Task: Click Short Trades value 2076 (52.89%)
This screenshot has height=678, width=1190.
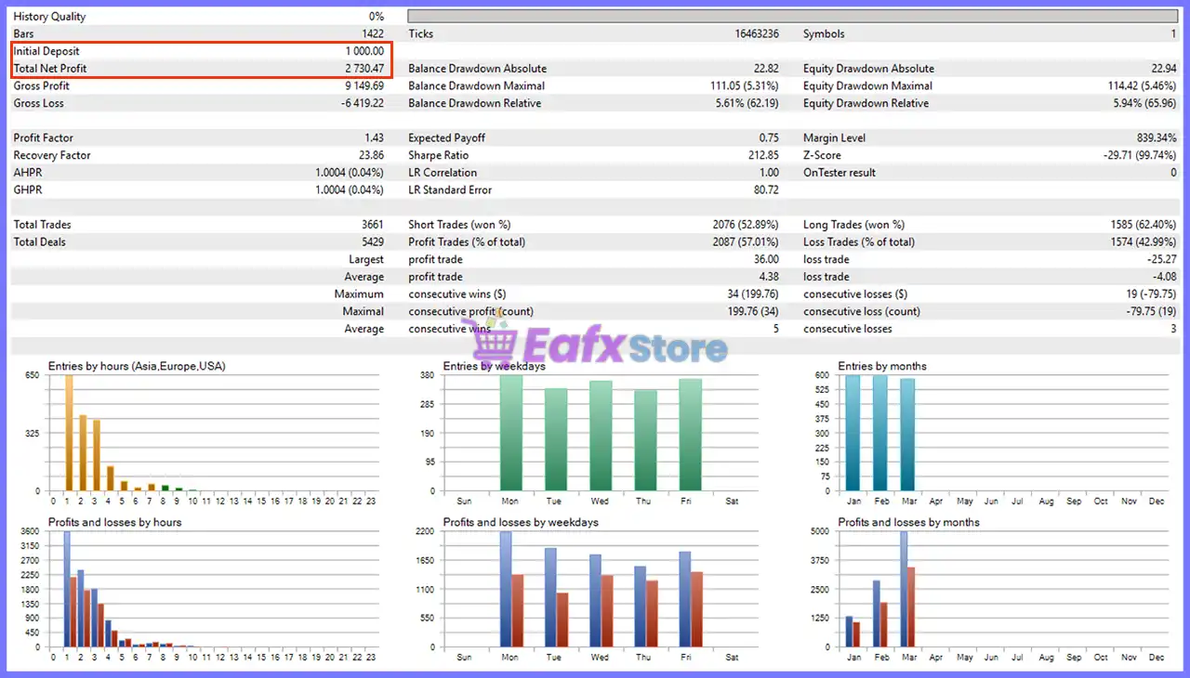Action: 746,225
